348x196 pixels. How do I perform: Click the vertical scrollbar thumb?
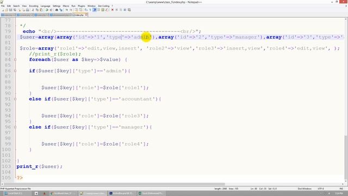coord(346,158)
